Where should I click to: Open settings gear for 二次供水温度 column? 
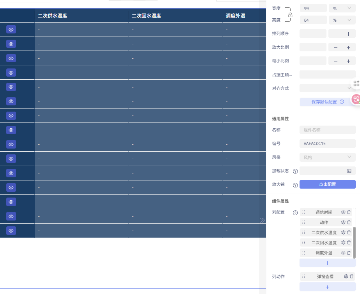[343, 233]
